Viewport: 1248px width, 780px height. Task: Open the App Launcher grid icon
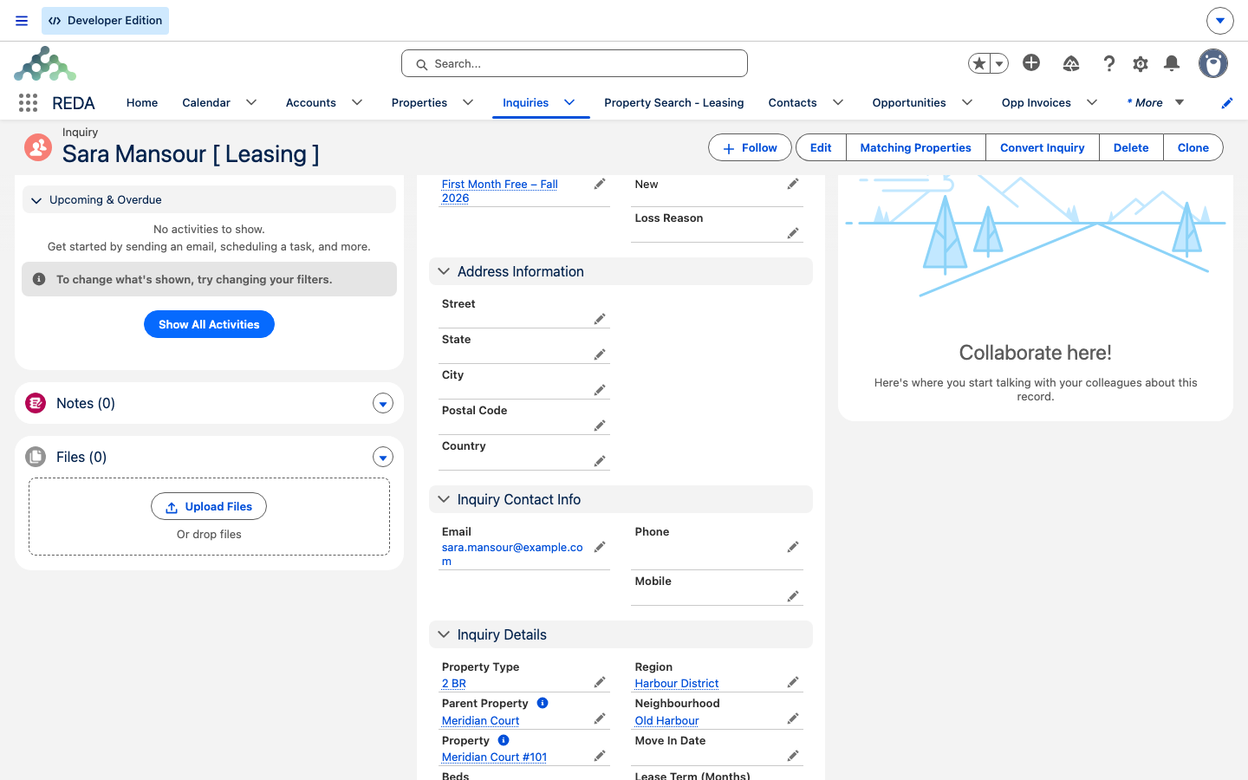click(x=28, y=103)
